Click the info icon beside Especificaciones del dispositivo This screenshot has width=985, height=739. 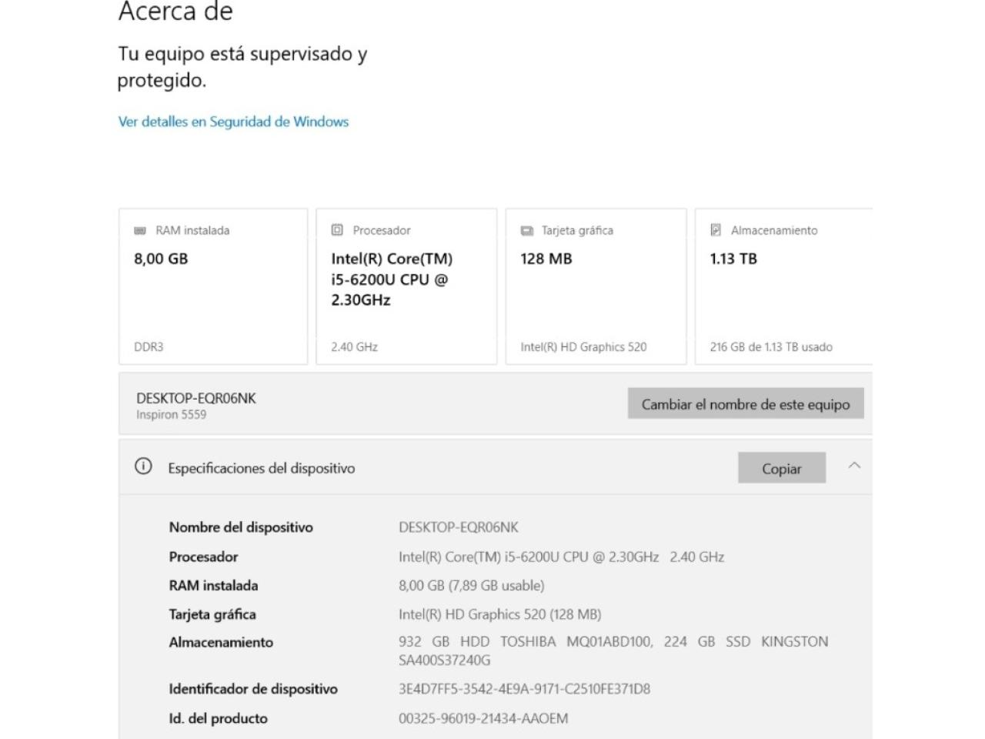(143, 466)
